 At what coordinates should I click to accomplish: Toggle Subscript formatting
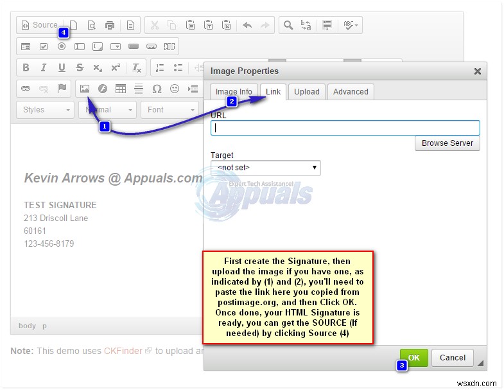98,67
